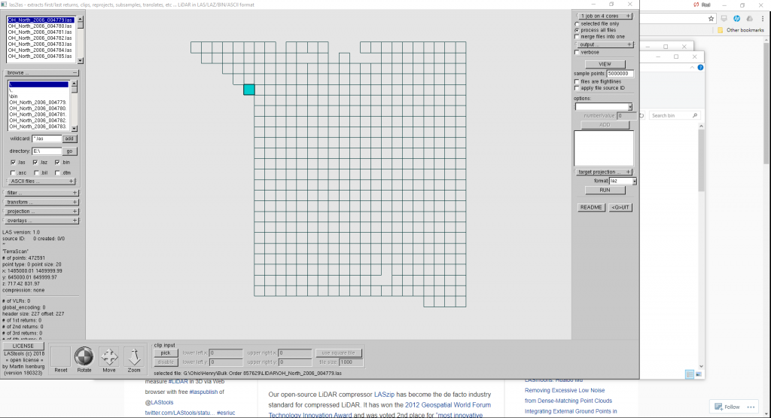Viewport: 771px width, 418px height.
Task: Check apply file source ID
Action: (x=577, y=88)
